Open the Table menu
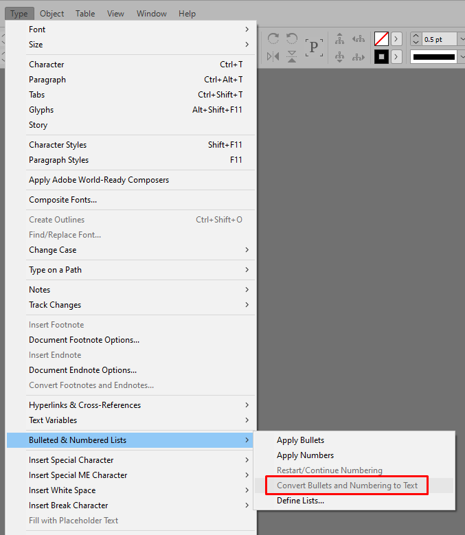The width and height of the screenshot is (465, 535). pos(85,14)
